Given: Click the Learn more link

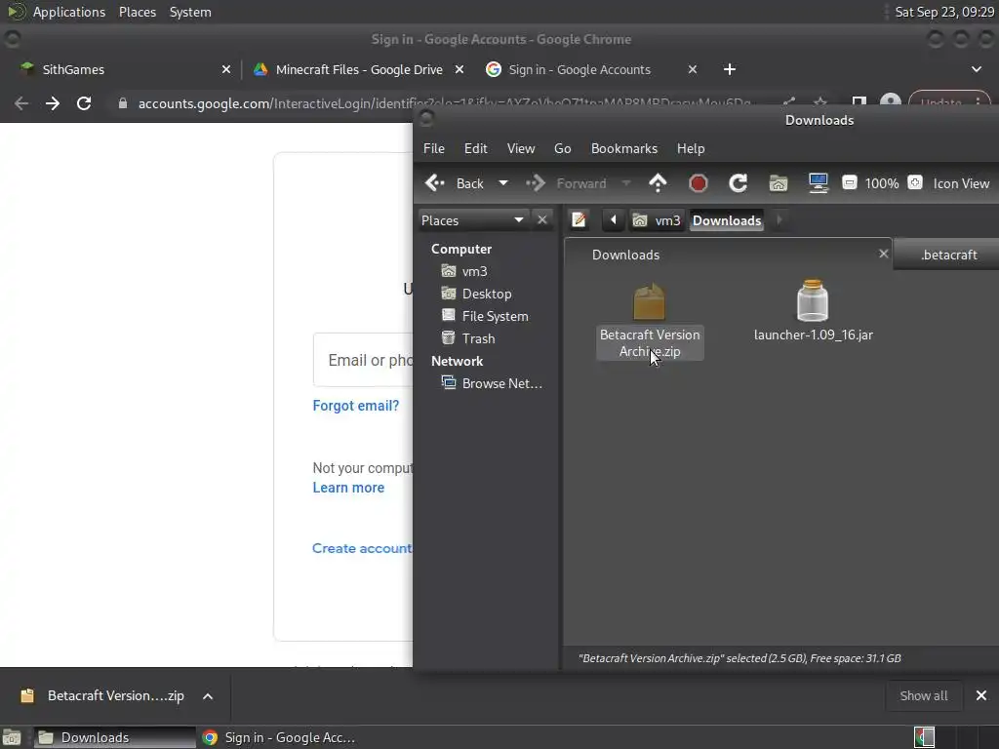Looking at the screenshot, I should pyautogui.click(x=348, y=488).
